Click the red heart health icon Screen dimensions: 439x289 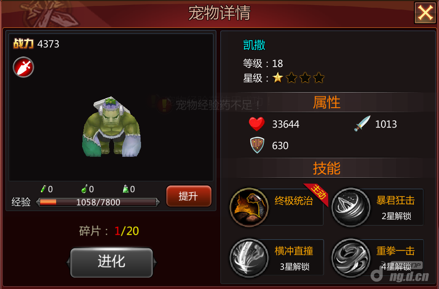256,124
